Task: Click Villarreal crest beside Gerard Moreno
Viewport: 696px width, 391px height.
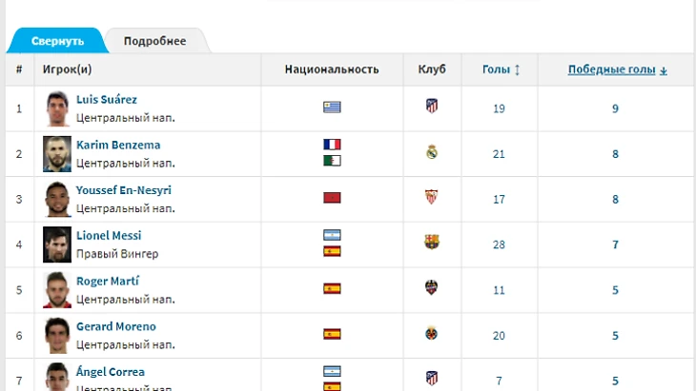Action: 432,334
